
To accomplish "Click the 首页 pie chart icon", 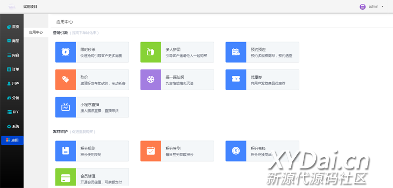I will [x=9, y=27].
